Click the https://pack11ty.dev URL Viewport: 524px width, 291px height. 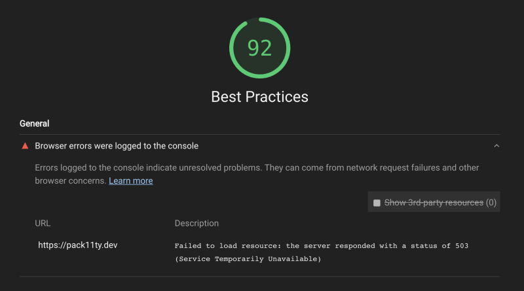[x=78, y=245]
